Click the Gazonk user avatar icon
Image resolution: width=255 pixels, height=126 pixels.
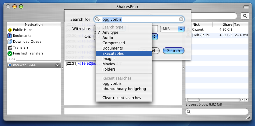(x=188, y=30)
